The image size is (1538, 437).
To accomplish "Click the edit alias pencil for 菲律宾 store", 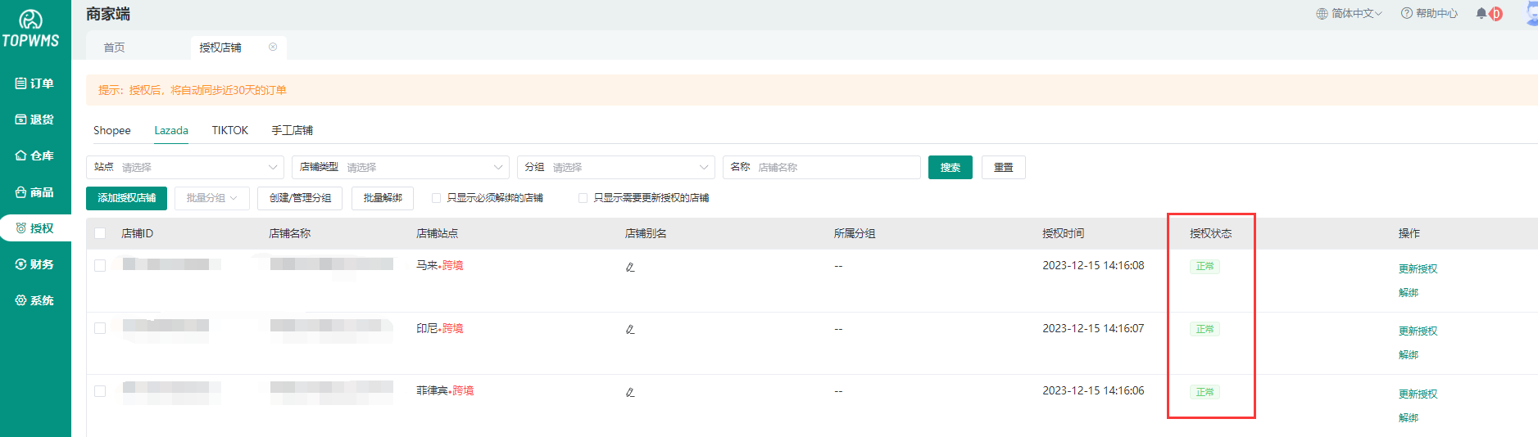I will click(x=630, y=392).
